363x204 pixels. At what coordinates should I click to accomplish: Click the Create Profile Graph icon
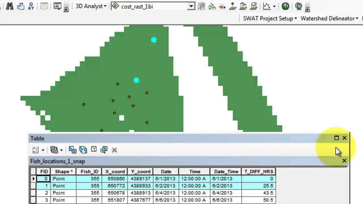[x=267, y=6]
